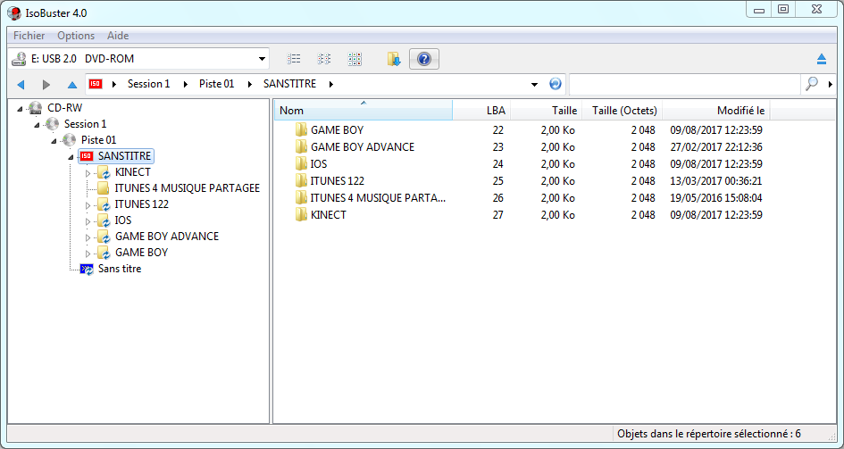This screenshot has width=844, height=449.
Task: Switch to details list view icon
Action: 294,59
